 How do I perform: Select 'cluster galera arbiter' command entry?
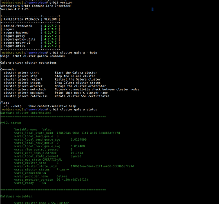(x=23, y=86)
